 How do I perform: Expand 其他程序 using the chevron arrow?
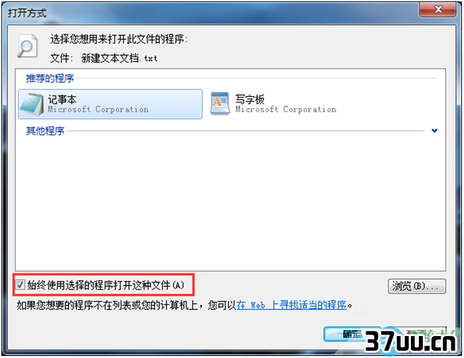[434, 130]
